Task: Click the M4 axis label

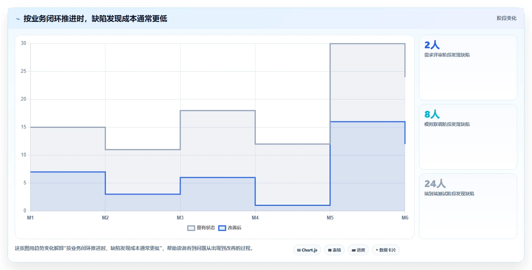Action: pyautogui.click(x=255, y=218)
